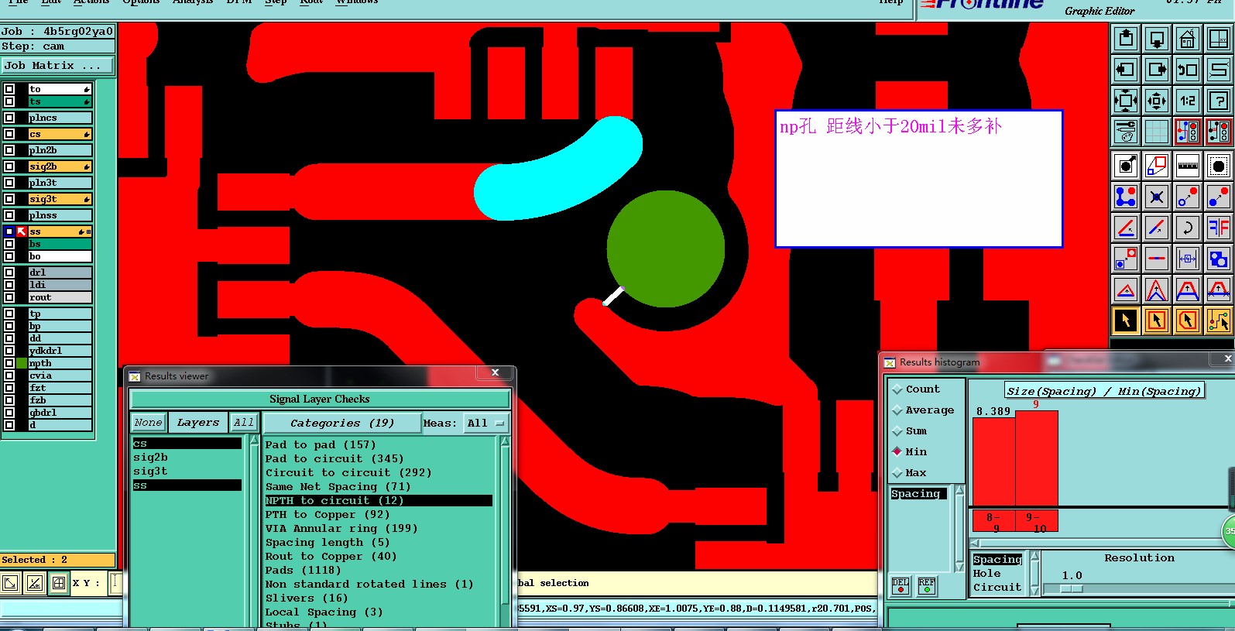This screenshot has height=631, width=1235.
Task: Toggle the checkbox for layer 'rout'
Action: coord(9,297)
